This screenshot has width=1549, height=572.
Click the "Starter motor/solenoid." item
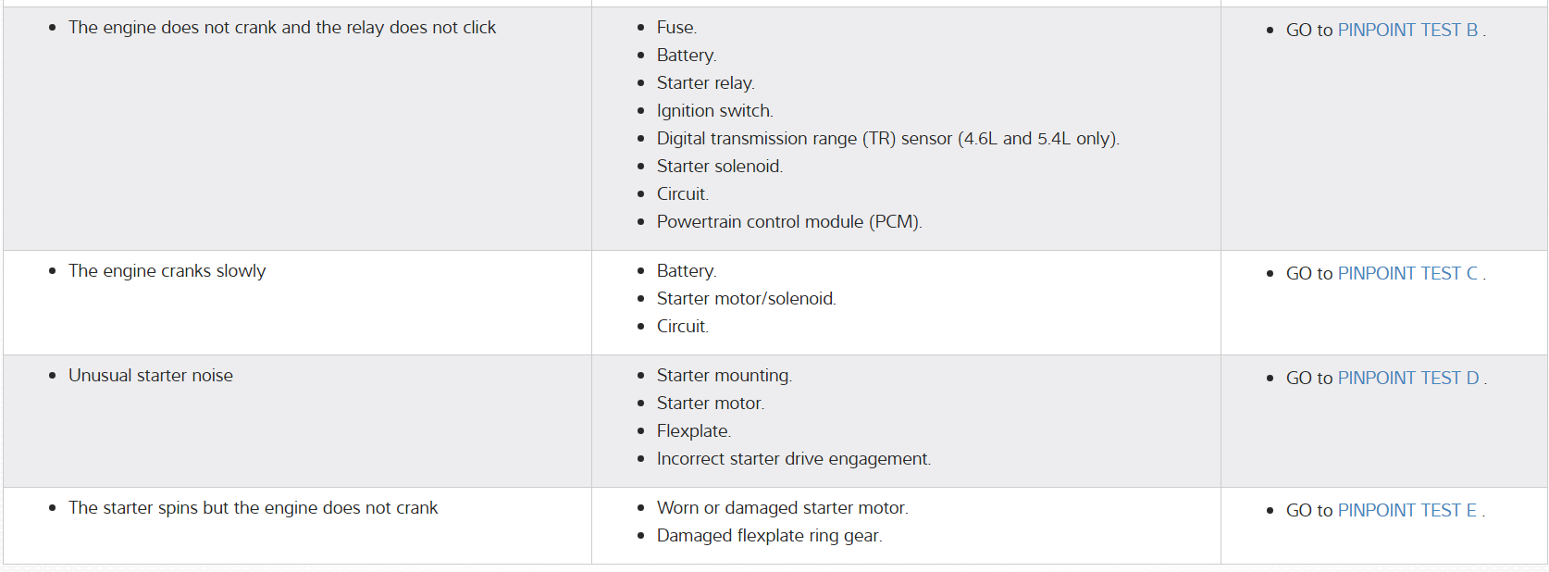coord(746,299)
